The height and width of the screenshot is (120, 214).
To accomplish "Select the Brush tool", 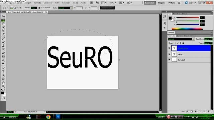I will tap(3, 42).
